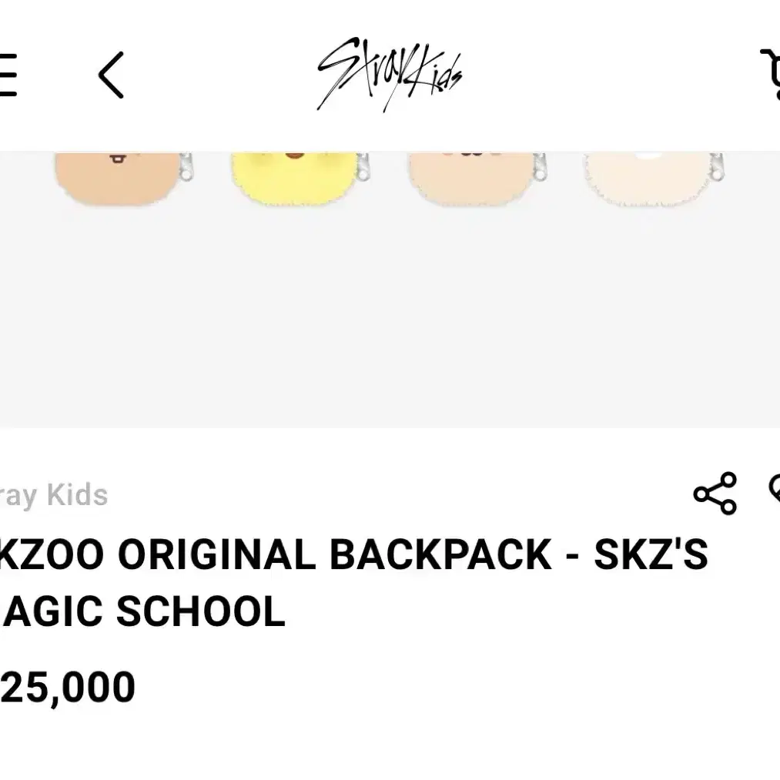Screen dimensions: 780x780
Task: Share this product via share icon
Action: click(x=715, y=493)
